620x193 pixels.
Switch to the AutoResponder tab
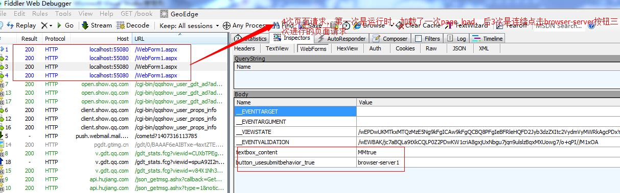342,38
